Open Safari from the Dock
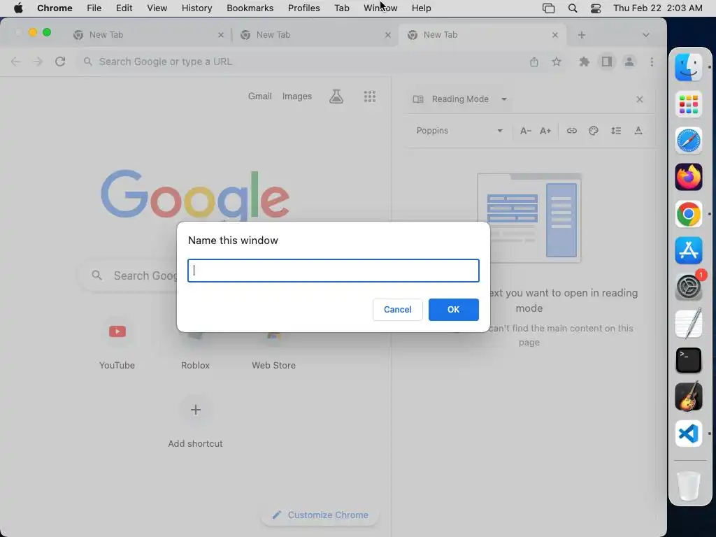 click(x=688, y=141)
